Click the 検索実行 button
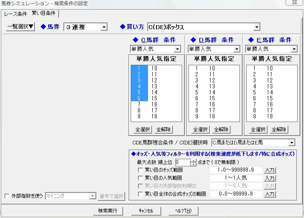 pos(107,211)
